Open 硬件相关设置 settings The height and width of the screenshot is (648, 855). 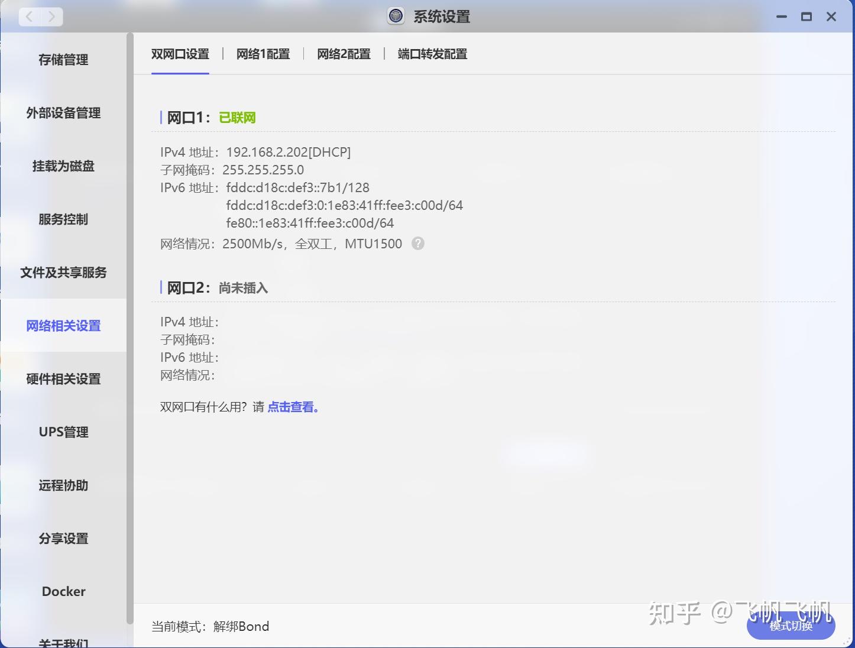(x=63, y=378)
